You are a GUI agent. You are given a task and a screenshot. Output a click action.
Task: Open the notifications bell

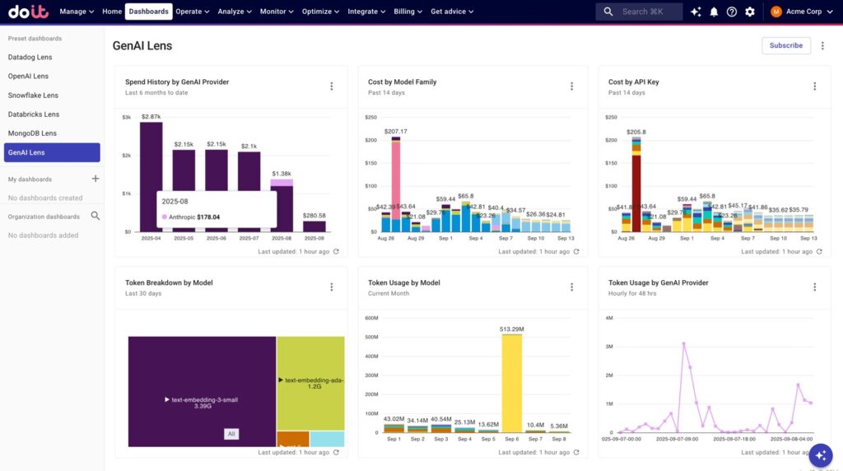pos(714,12)
